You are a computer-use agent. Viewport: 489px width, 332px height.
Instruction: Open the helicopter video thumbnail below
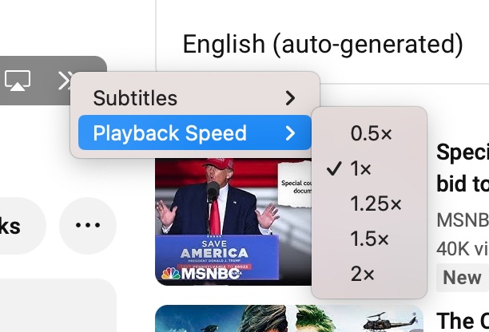click(289, 318)
